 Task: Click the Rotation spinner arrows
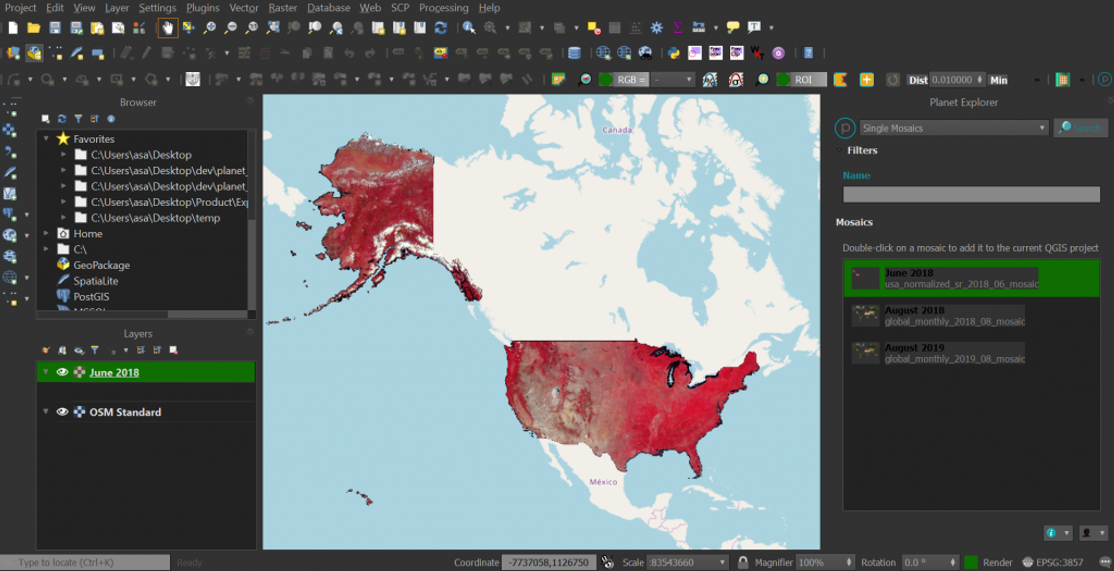[x=952, y=562]
